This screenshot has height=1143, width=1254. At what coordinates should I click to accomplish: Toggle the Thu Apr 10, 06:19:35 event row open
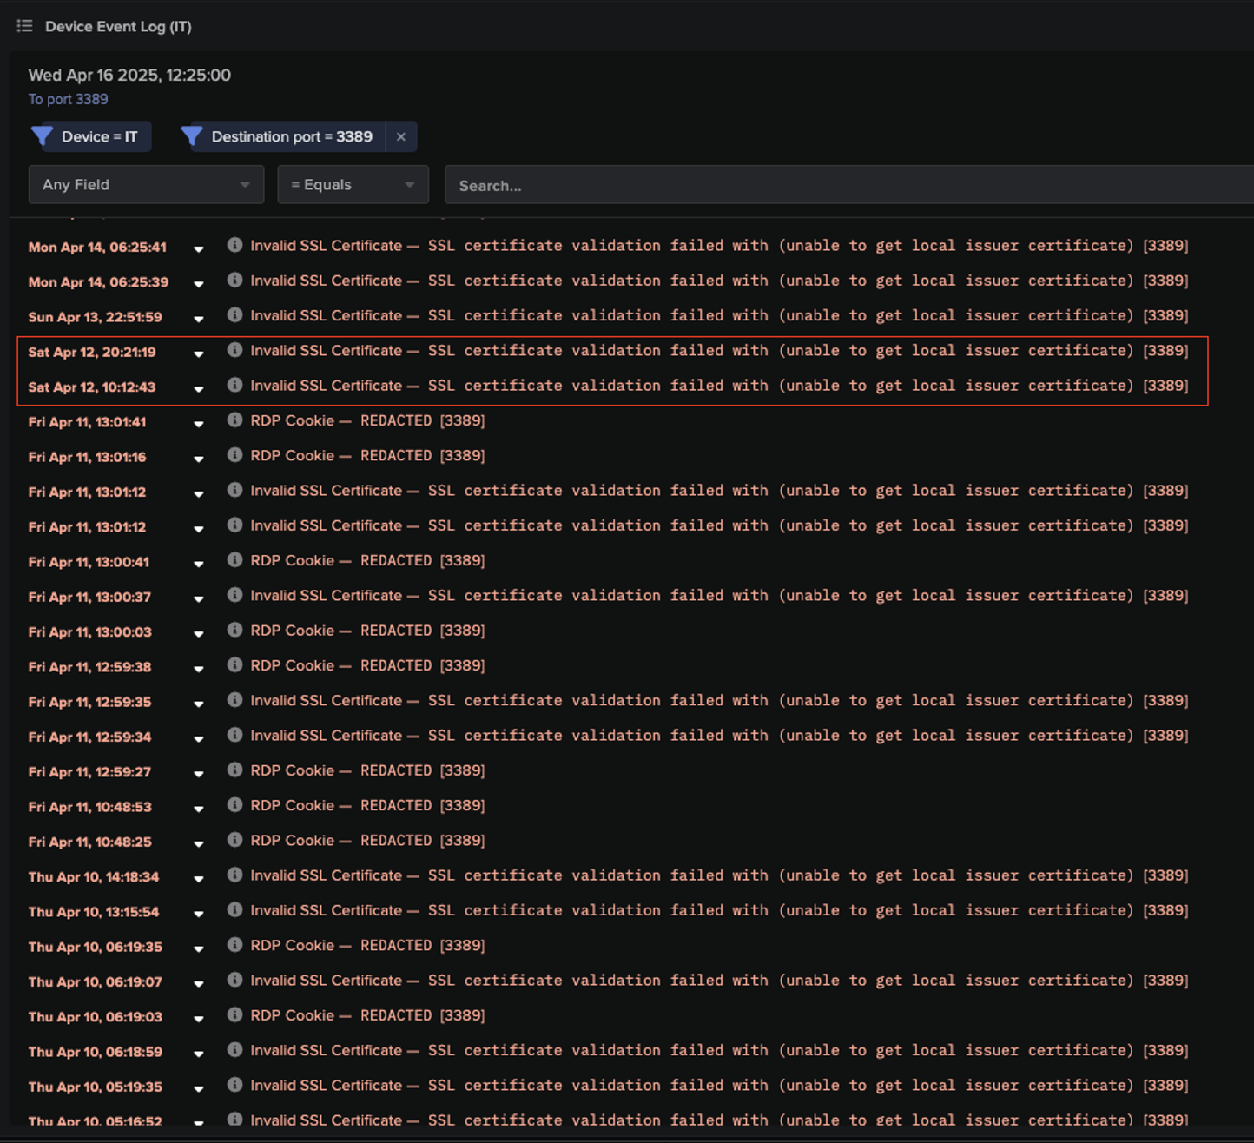coord(198,948)
